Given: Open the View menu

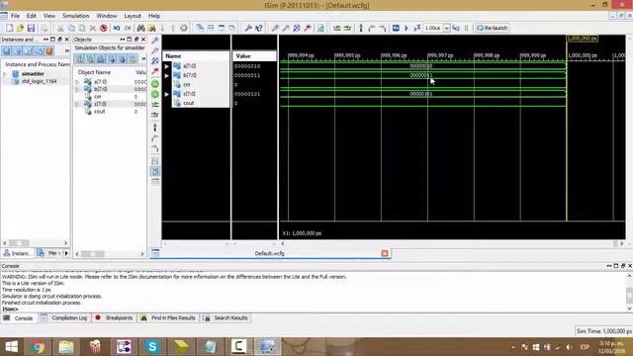Looking at the screenshot, I should (49, 16).
